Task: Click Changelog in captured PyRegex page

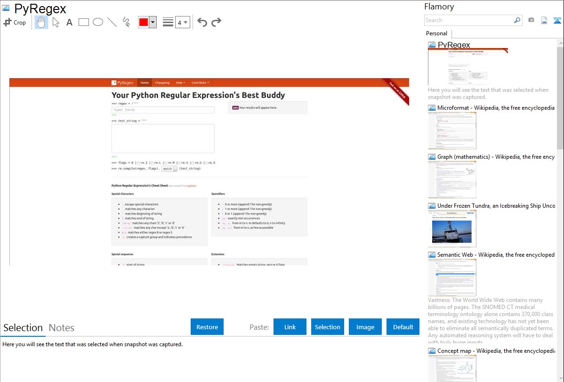Action: coord(162,82)
